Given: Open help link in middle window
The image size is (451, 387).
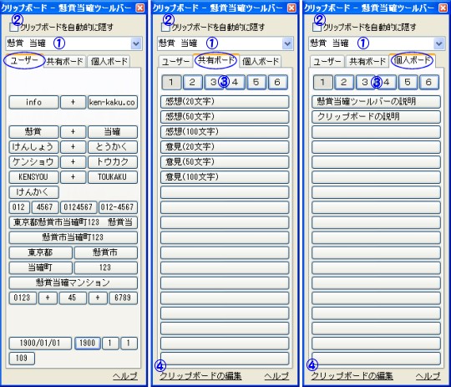Looking at the screenshot, I should pos(276,376).
